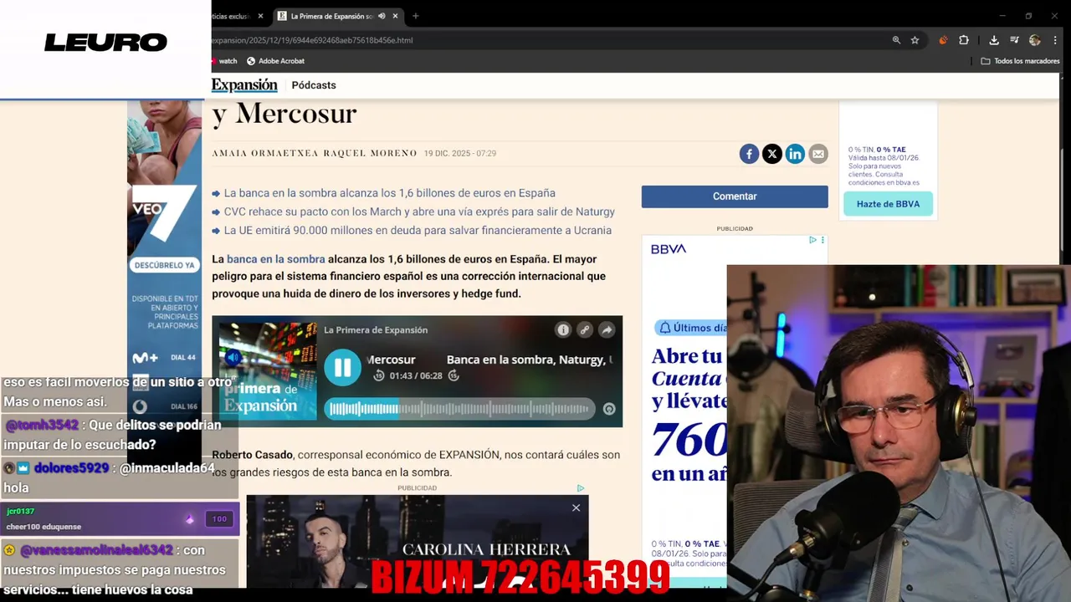Click orange extension icon in toolbar

coord(943,40)
